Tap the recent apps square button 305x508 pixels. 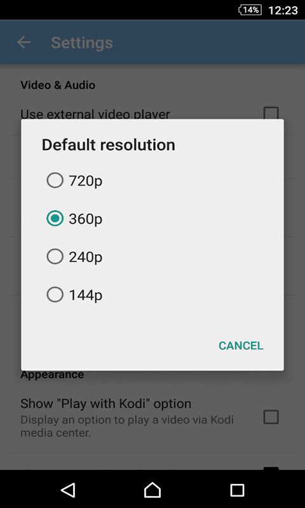coord(237,490)
